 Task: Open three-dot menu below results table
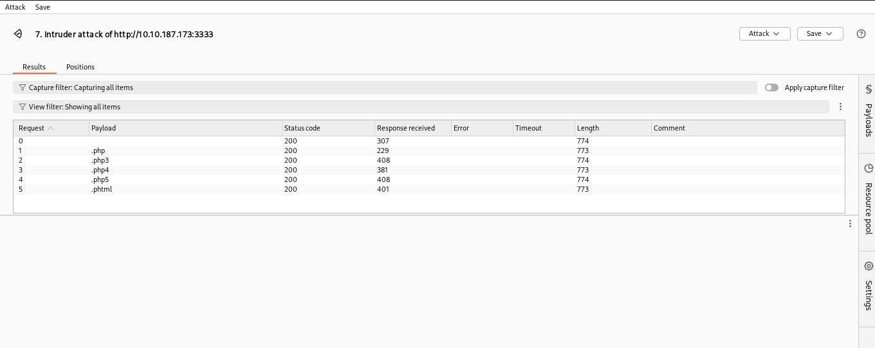point(850,224)
